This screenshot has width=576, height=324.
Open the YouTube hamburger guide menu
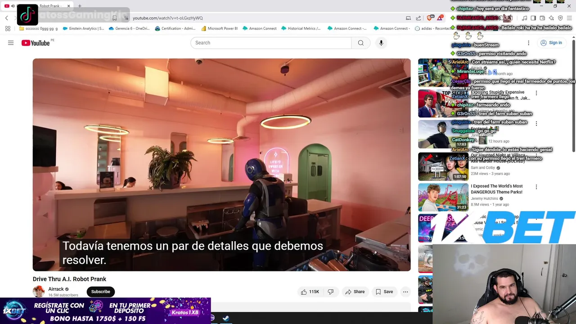[11, 43]
